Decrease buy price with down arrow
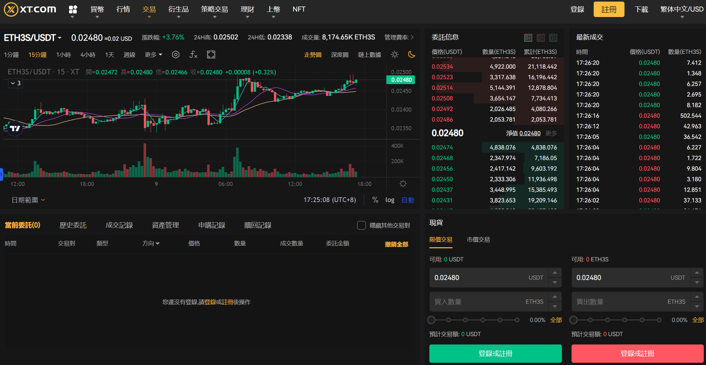Image resolution: width=706 pixels, height=365 pixels. coord(555,283)
